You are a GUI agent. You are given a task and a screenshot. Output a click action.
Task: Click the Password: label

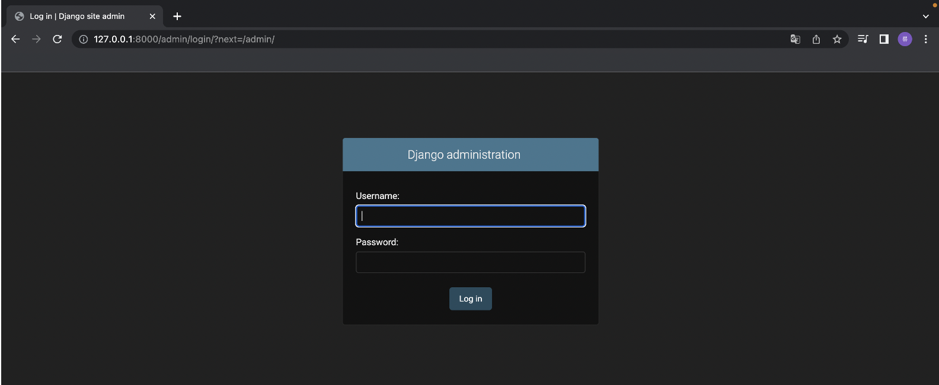[377, 242]
